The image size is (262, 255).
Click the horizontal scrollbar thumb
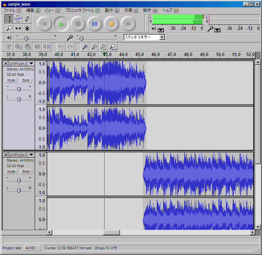(x=112, y=233)
